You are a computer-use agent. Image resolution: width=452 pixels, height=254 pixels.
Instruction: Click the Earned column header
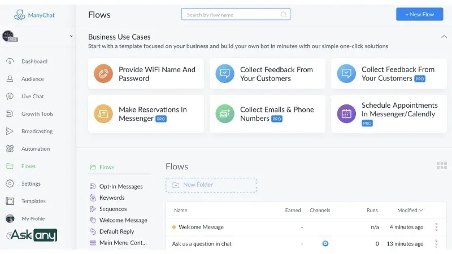tap(293, 210)
